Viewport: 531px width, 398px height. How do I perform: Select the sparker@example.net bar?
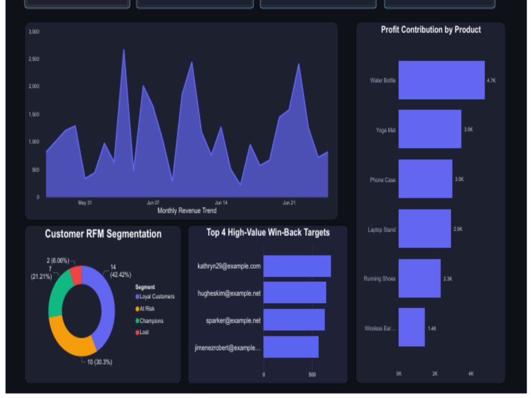(x=294, y=319)
